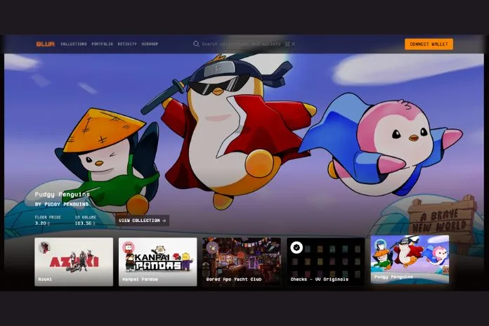Click the Pudgy Penguins card avatar icon
Viewport: 489px width, 326px height.
[x=381, y=245]
